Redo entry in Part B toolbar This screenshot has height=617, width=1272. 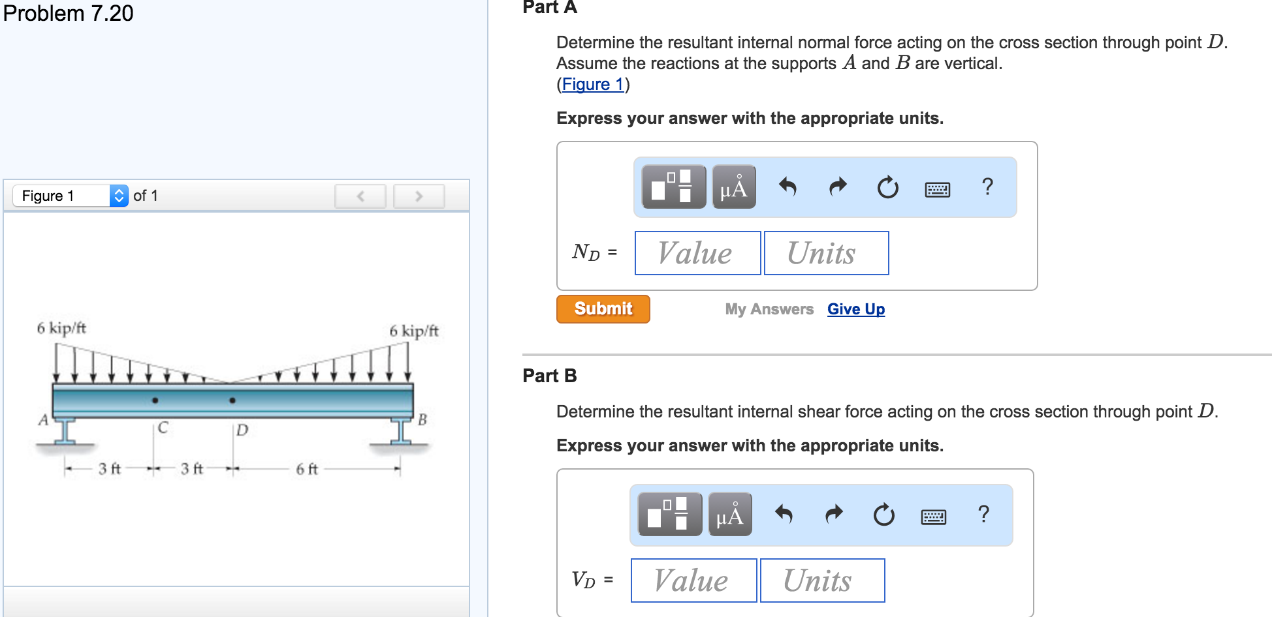pyautogui.click(x=834, y=515)
